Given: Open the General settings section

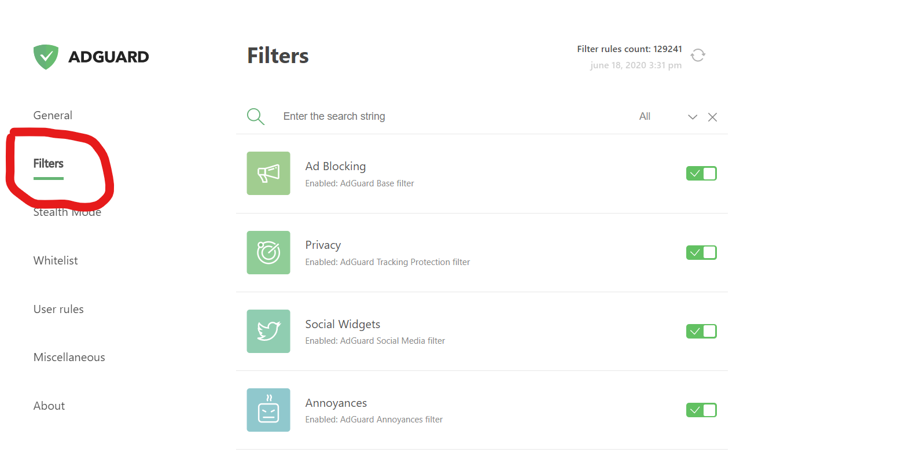Looking at the screenshot, I should tap(53, 115).
